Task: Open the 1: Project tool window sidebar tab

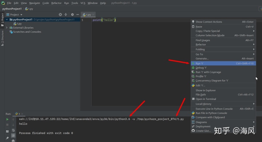Action: tap(2, 20)
